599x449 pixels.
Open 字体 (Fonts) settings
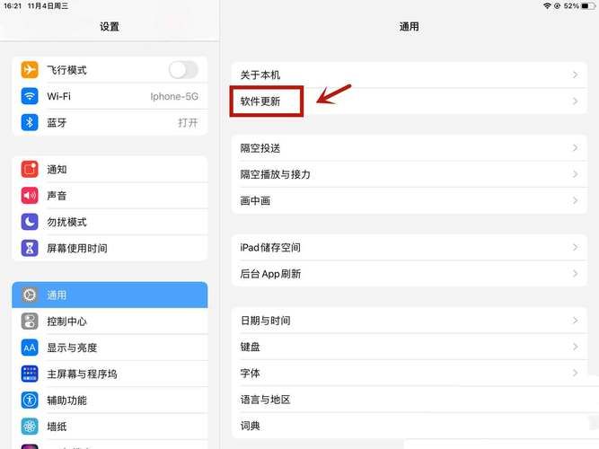coord(410,373)
